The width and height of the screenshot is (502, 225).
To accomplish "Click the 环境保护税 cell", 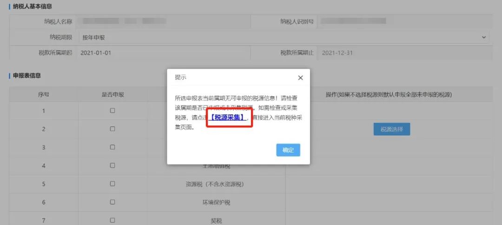I will pos(217,202).
